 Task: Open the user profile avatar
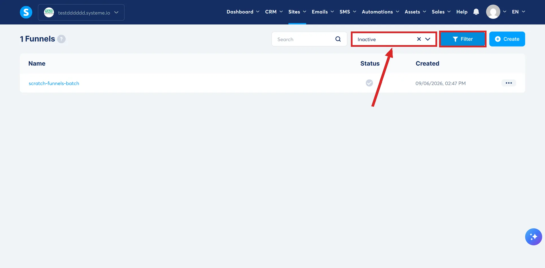tap(493, 12)
